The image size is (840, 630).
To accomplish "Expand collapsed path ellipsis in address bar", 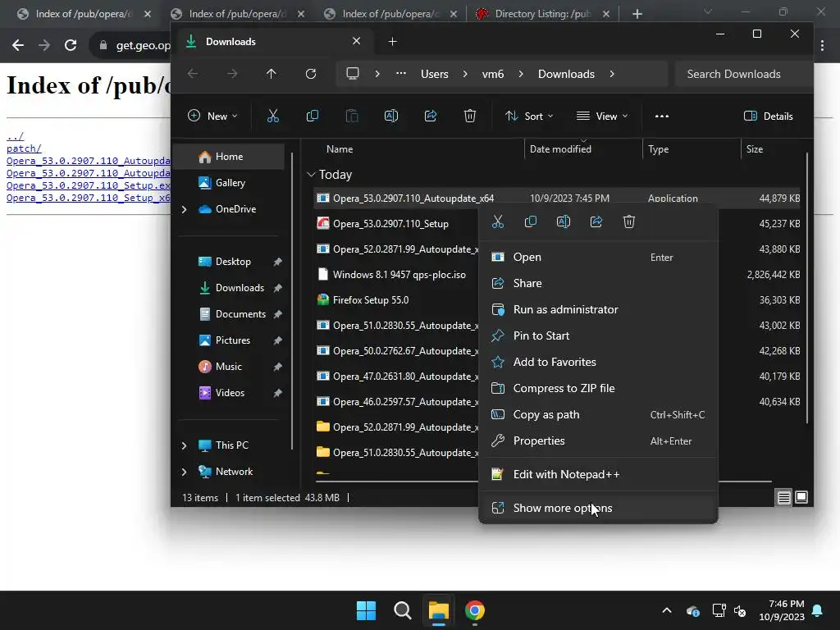I will (x=400, y=74).
